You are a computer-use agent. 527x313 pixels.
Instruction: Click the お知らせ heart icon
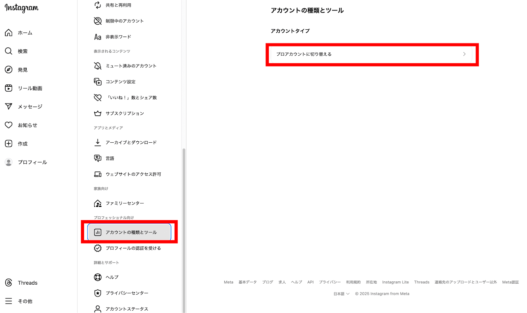point(9,125)
